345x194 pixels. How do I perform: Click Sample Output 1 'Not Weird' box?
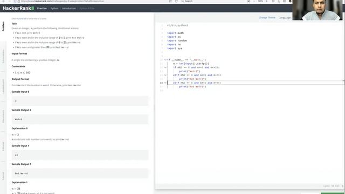point(80,174)
